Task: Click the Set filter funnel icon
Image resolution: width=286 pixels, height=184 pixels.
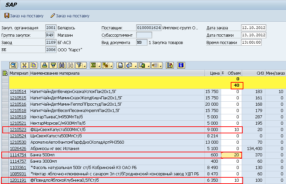Action: pyautogui.click(x=79, y=65)
